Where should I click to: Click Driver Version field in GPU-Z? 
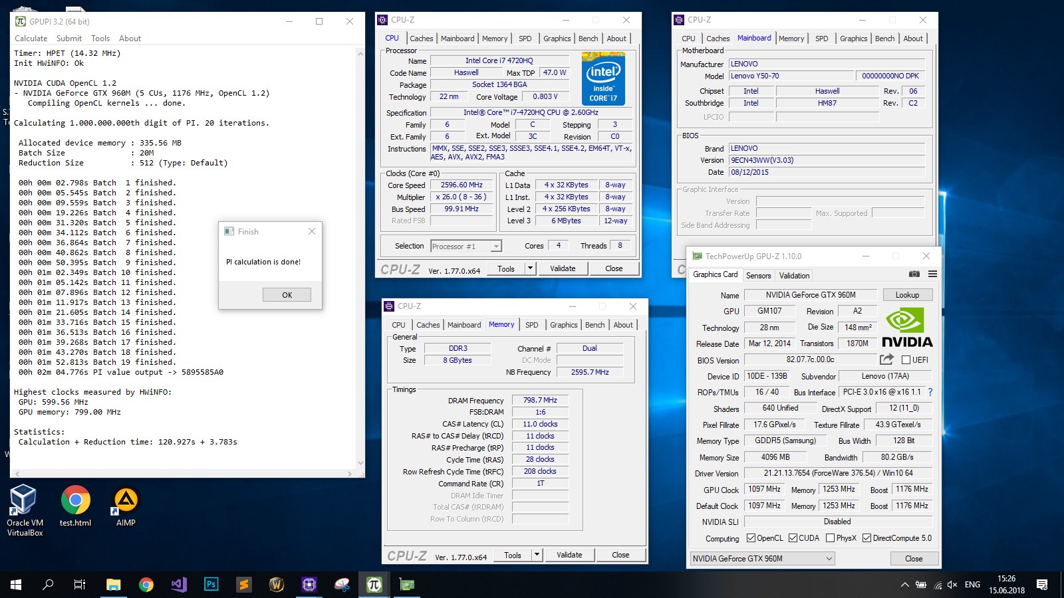[838, 473]
